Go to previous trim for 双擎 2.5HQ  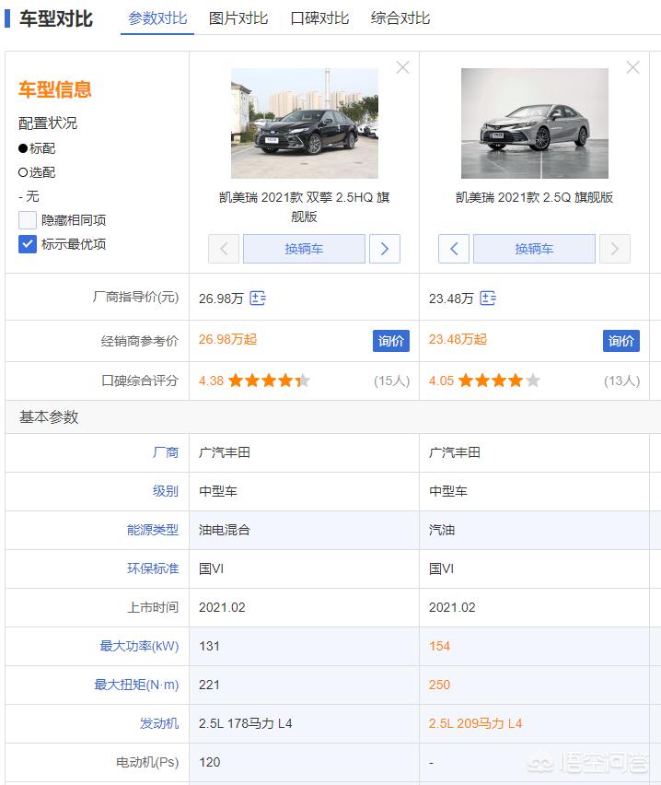pyautogui.click(x=224, y=249)
